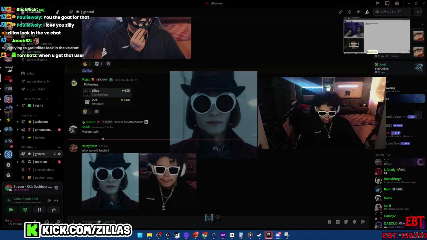Collapse the Important category

(x=28, y=115)
